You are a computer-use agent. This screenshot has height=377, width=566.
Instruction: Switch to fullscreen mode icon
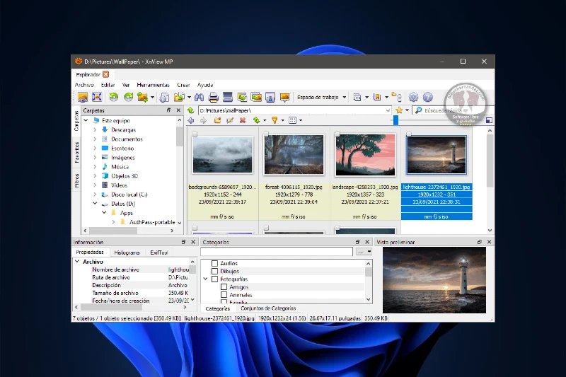(97, 97)
